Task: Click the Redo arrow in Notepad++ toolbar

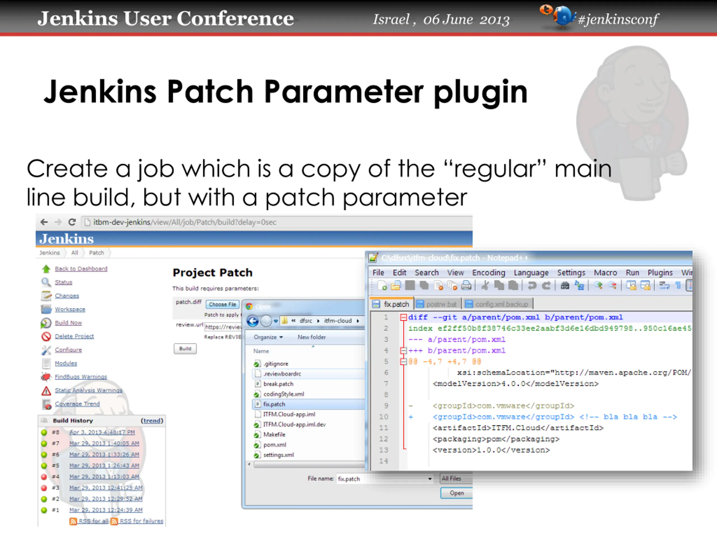Action: coord(546,285)
